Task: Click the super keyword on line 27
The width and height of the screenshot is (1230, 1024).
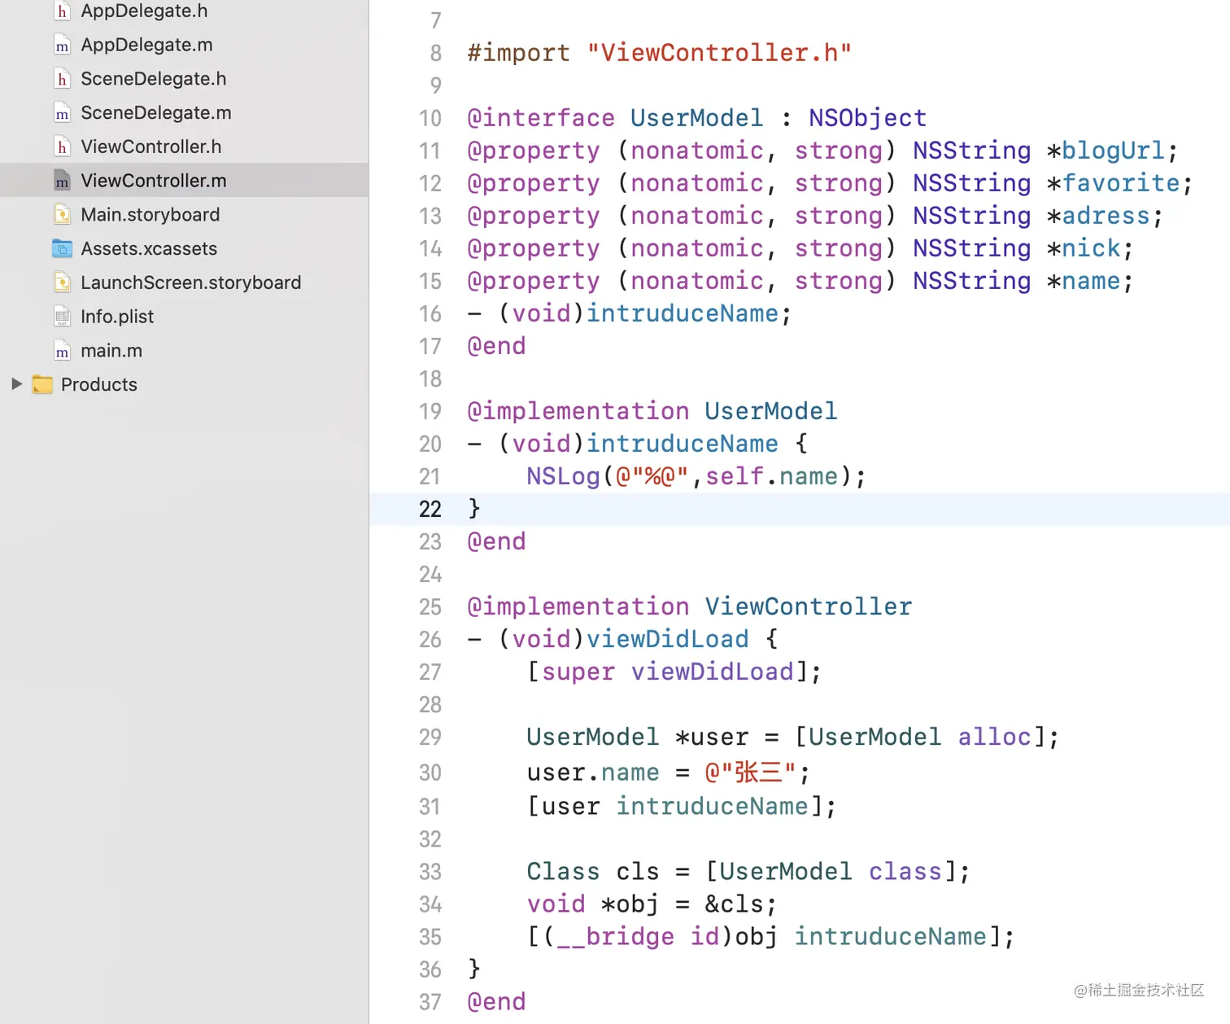Action: click(x=578, y=672)
